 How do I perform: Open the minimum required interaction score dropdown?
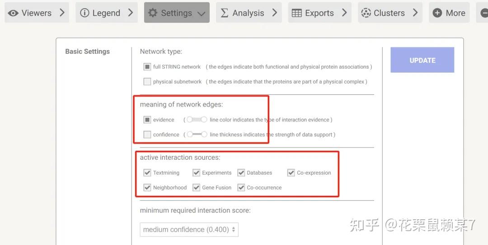[x=189, y=230]
